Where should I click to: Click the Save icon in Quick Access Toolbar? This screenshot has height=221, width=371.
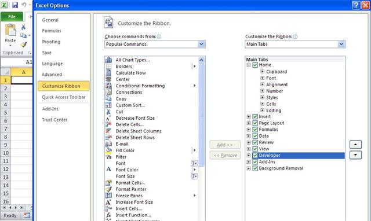pos(15,5)
